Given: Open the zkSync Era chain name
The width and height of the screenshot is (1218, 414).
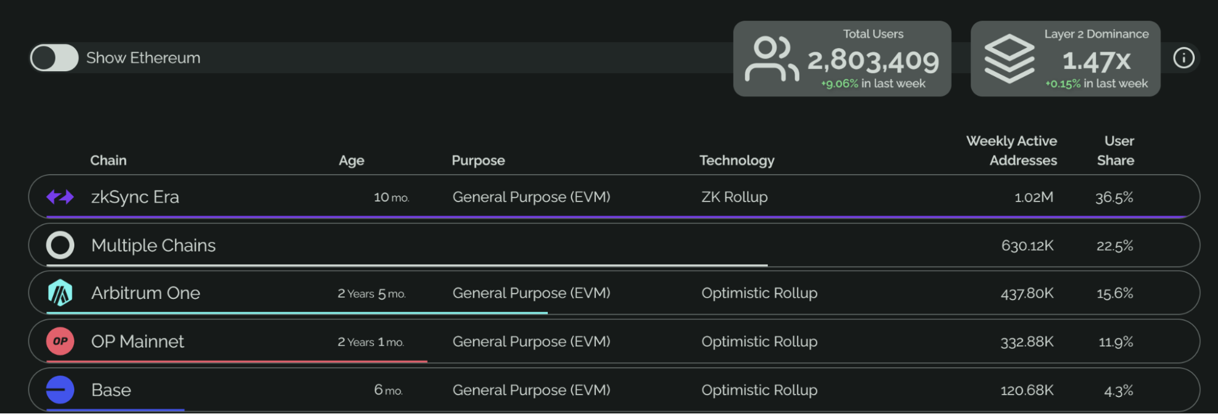Looking at the screenshot, I should point(135,197).
